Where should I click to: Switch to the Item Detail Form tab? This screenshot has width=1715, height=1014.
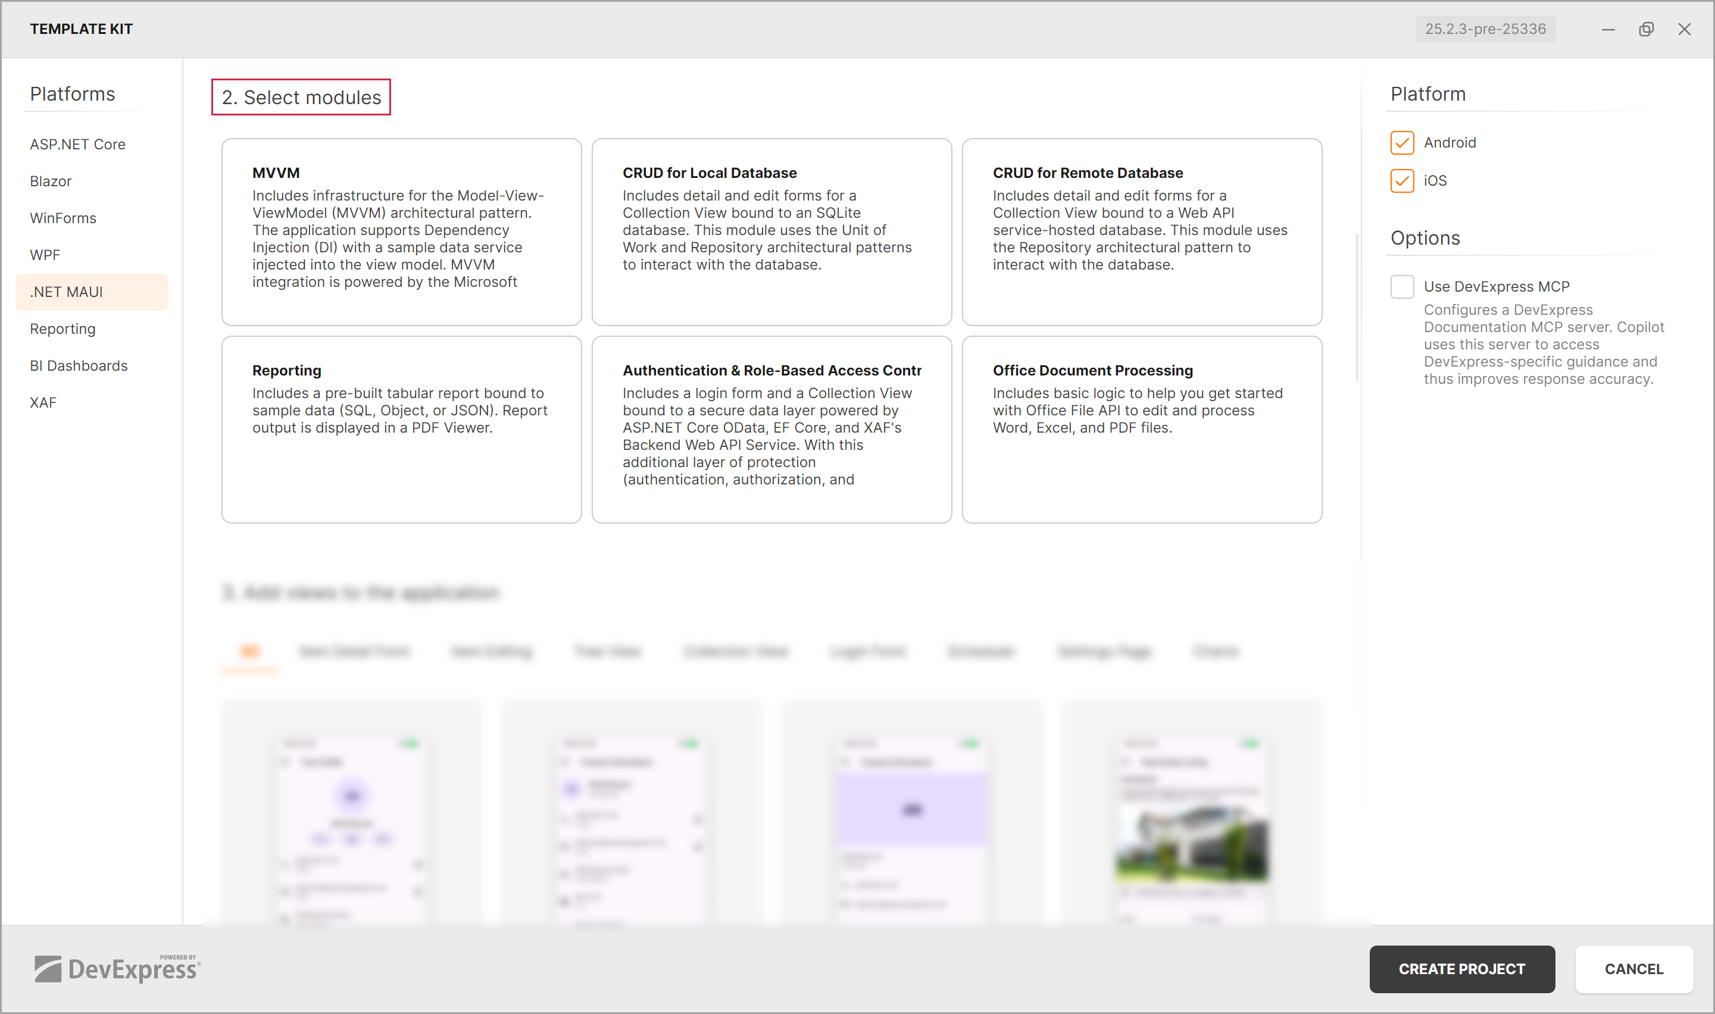(x=354, y=651)
